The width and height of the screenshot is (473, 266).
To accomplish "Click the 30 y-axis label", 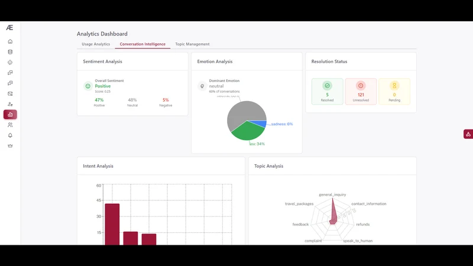I will click(x=99, y=216).
